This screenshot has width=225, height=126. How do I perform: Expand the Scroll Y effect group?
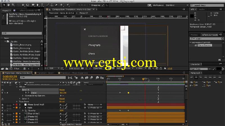[x=20, y=99]
